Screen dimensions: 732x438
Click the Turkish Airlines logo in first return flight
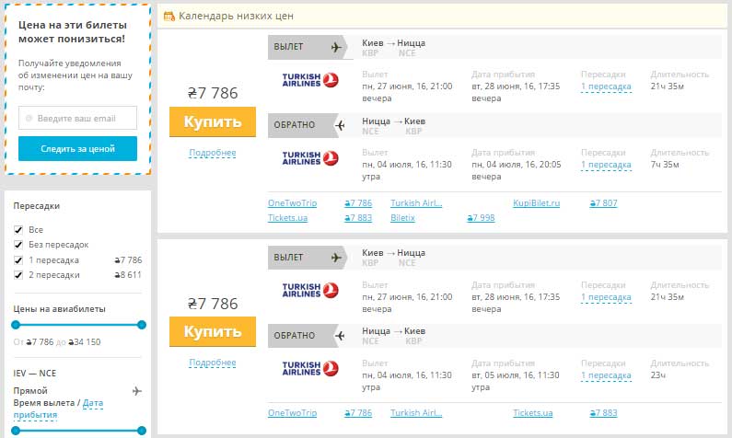[310, 158]
